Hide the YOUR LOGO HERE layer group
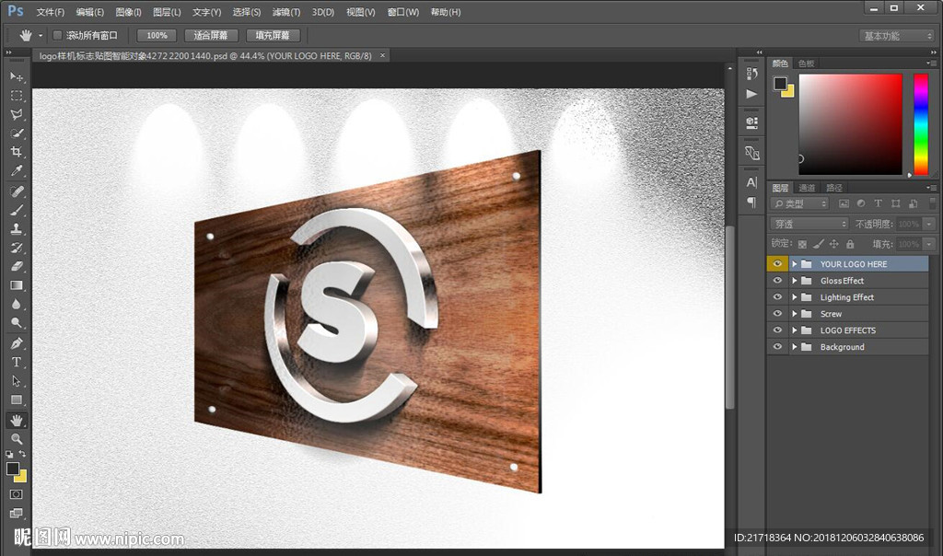 777,264
